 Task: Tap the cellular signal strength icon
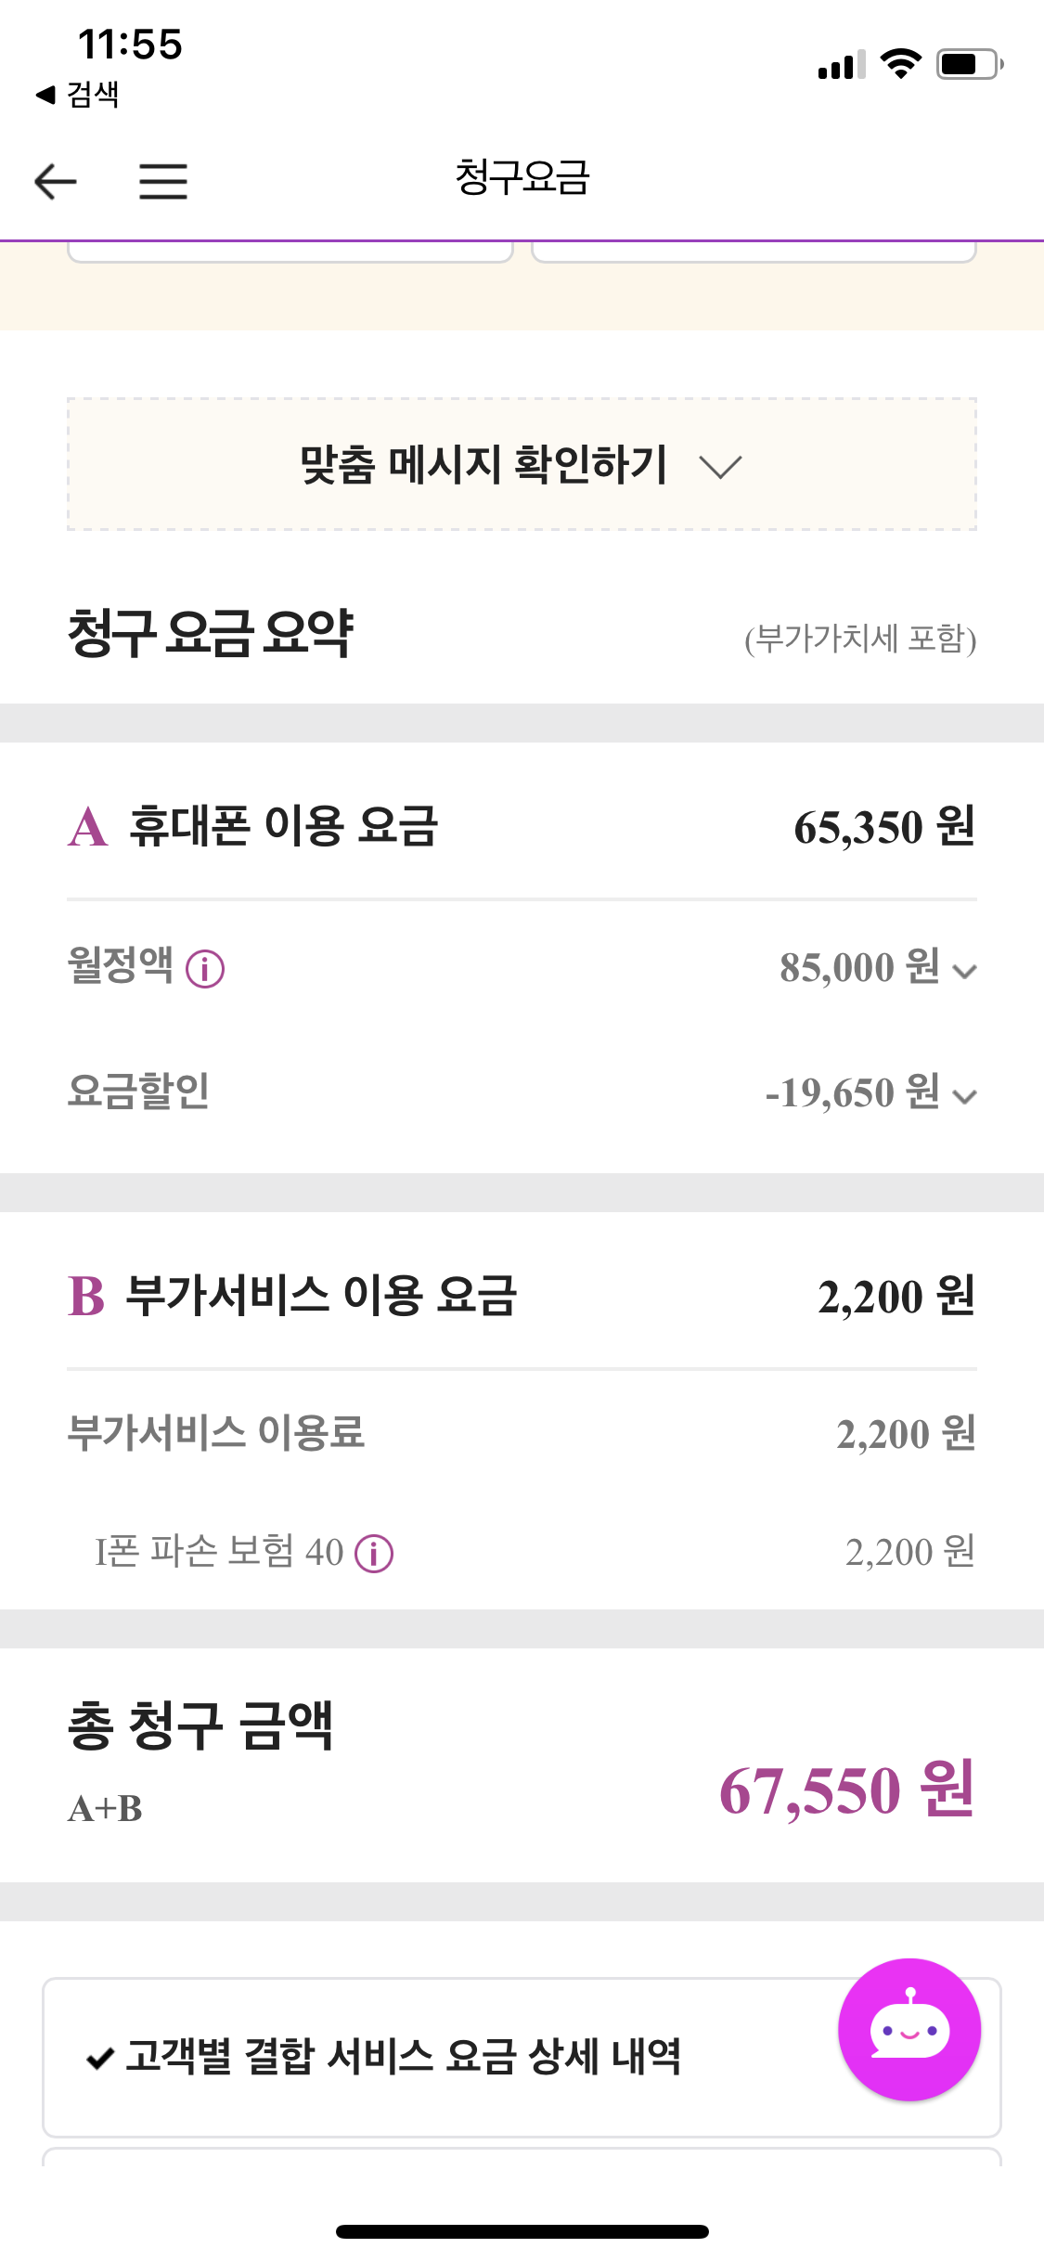(x=841, y=65)
